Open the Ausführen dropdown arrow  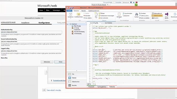[71, 18]
